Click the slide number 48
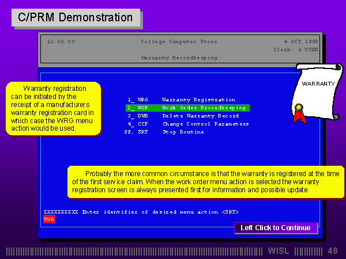The image size is (346, 259). 333,251
